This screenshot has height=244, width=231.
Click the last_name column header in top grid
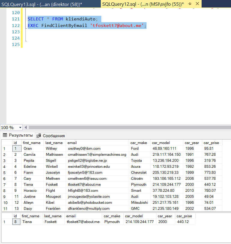tap(55, 143)
